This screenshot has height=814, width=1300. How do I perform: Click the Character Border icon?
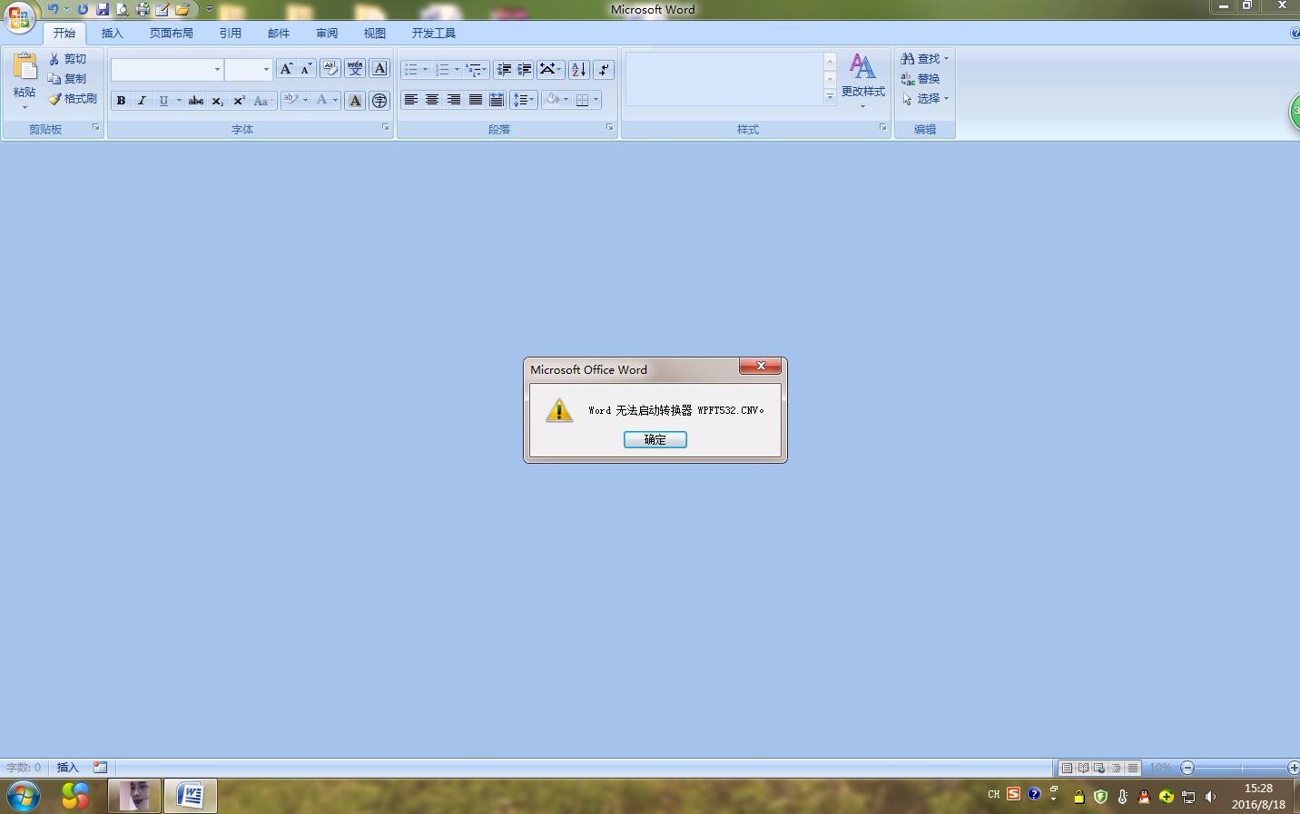(x=379, y=69)
